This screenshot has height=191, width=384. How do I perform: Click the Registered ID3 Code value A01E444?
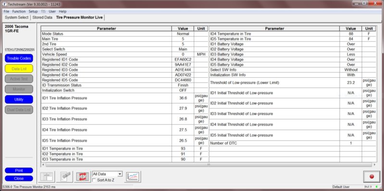pyautogui.click(x=183, y=70)
